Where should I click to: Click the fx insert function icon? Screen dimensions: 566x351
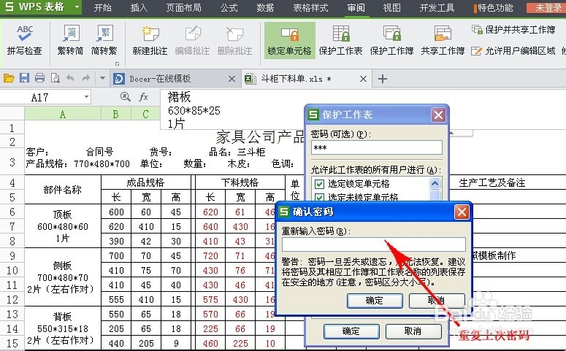click(x=144, y=96)
